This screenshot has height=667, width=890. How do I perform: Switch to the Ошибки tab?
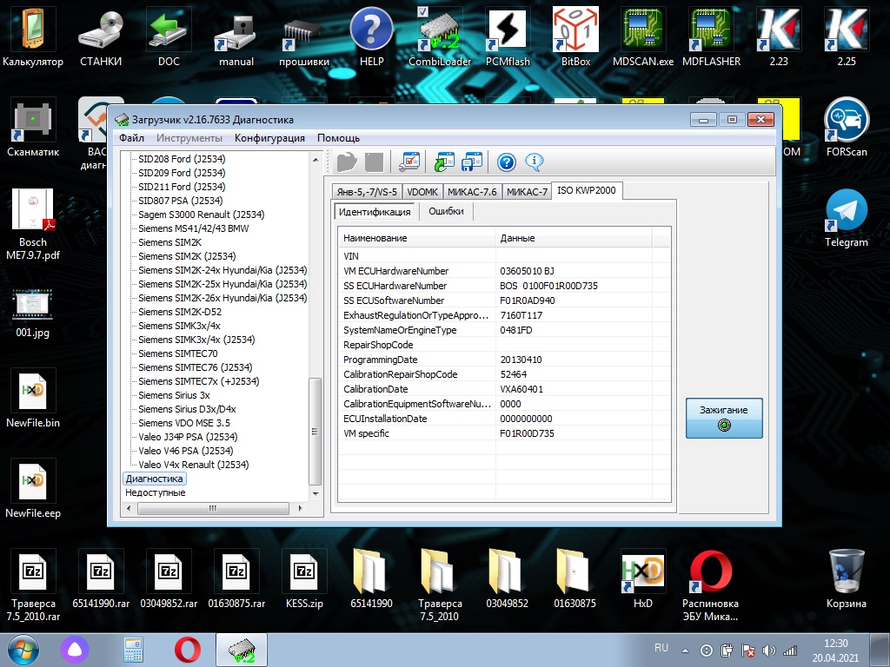click(x=446, y=211)
